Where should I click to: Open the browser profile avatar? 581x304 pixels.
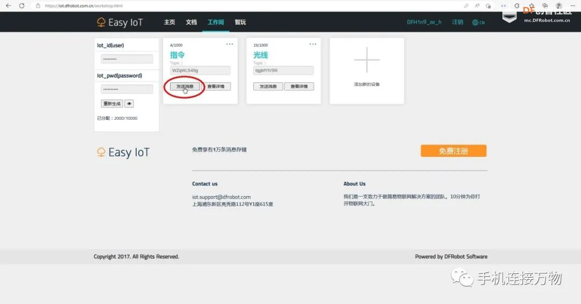pyautogui.click(x=559, y=6)
